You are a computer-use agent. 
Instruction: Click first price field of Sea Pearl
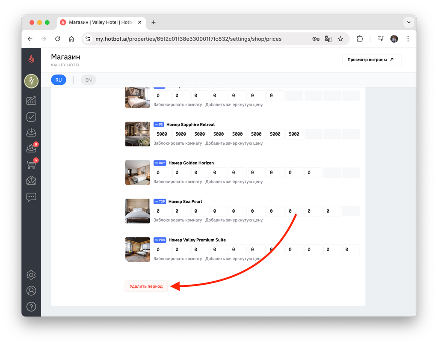pyautogui.click(x=162, y=211)
